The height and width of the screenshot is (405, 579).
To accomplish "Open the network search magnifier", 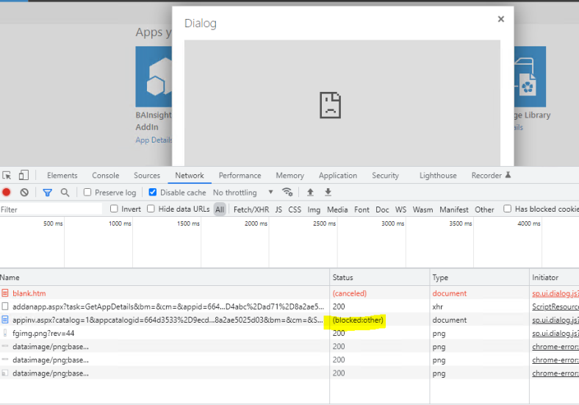I will click(x=65, y=193).
